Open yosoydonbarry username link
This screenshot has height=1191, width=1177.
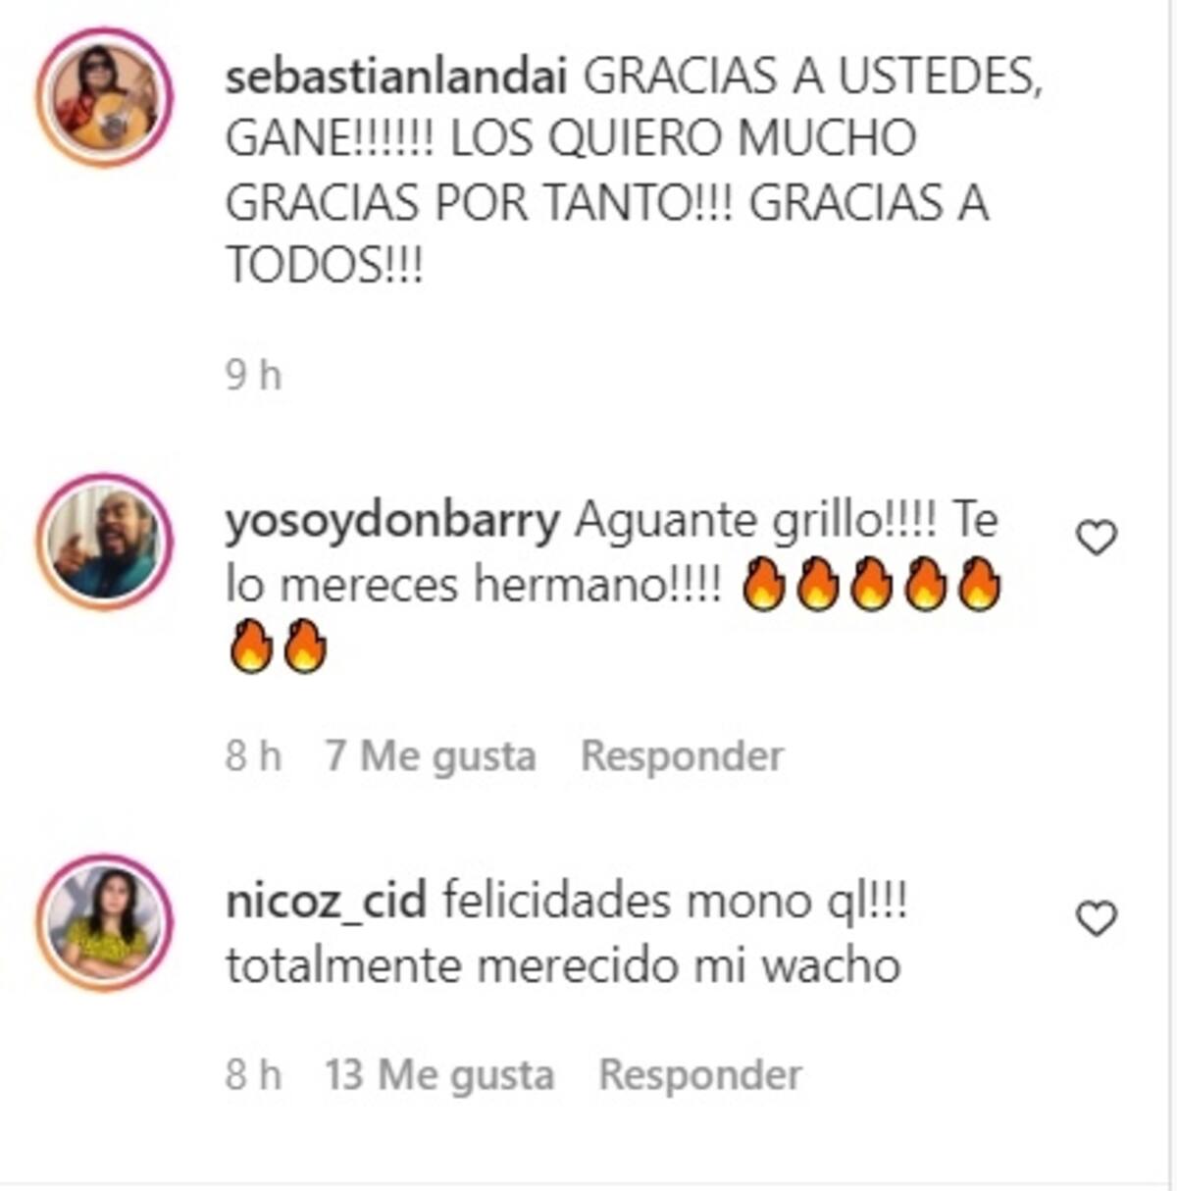(x=392, y=522)
